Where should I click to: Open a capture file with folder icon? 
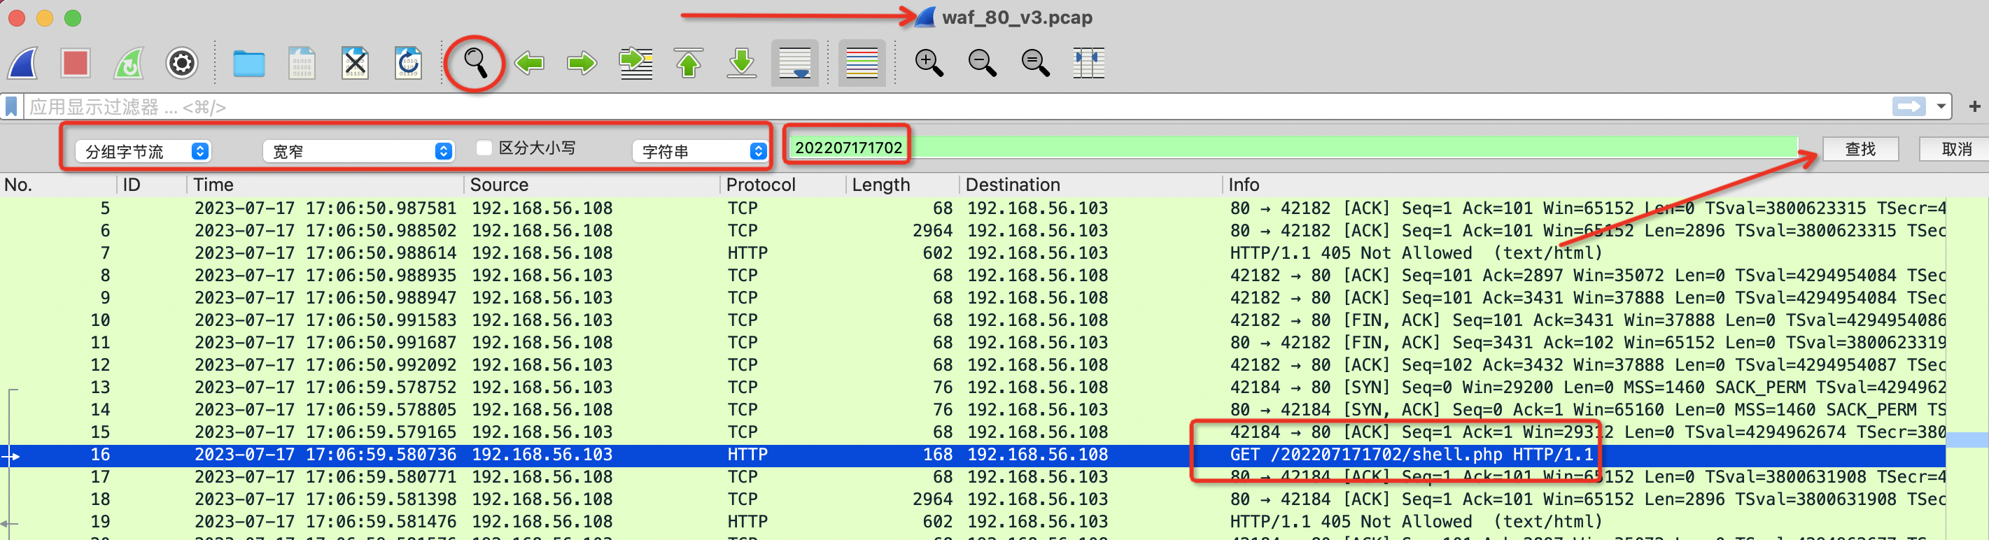tap(248, 63)
